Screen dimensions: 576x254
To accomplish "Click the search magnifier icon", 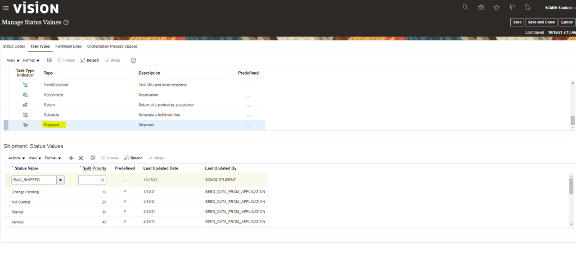I will tap(465, 7).
